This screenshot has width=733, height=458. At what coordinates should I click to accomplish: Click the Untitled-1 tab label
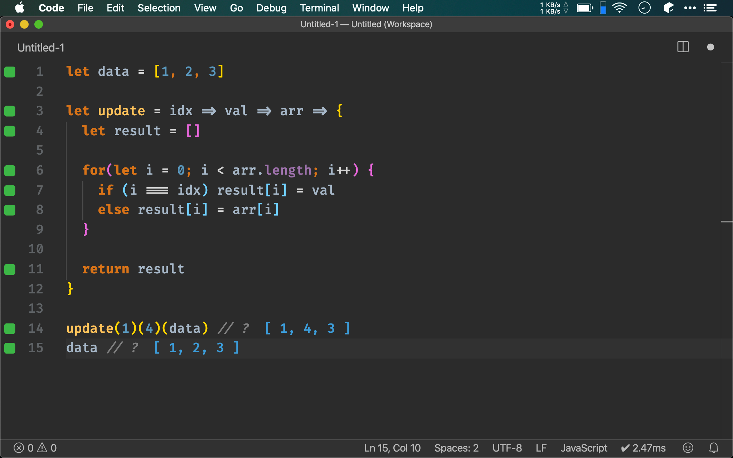coord(41,48)
